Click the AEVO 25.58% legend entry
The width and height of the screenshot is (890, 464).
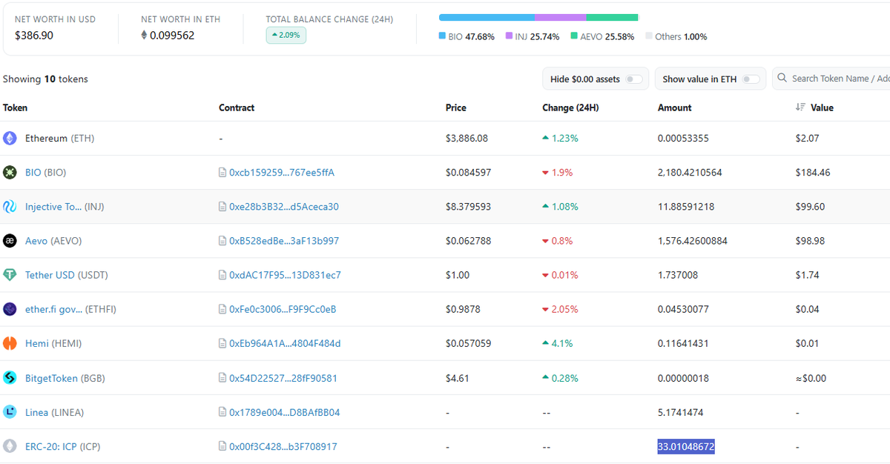click(x=602, y=36)
